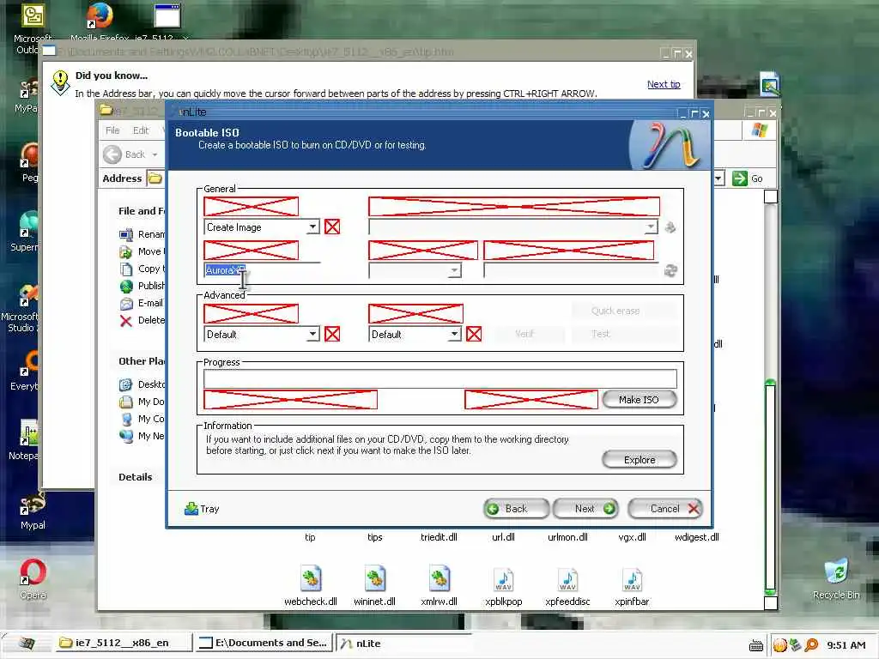
Task: Click the Move task icon in sidebar
Action: pyautogui.click(x=125, y=251)
